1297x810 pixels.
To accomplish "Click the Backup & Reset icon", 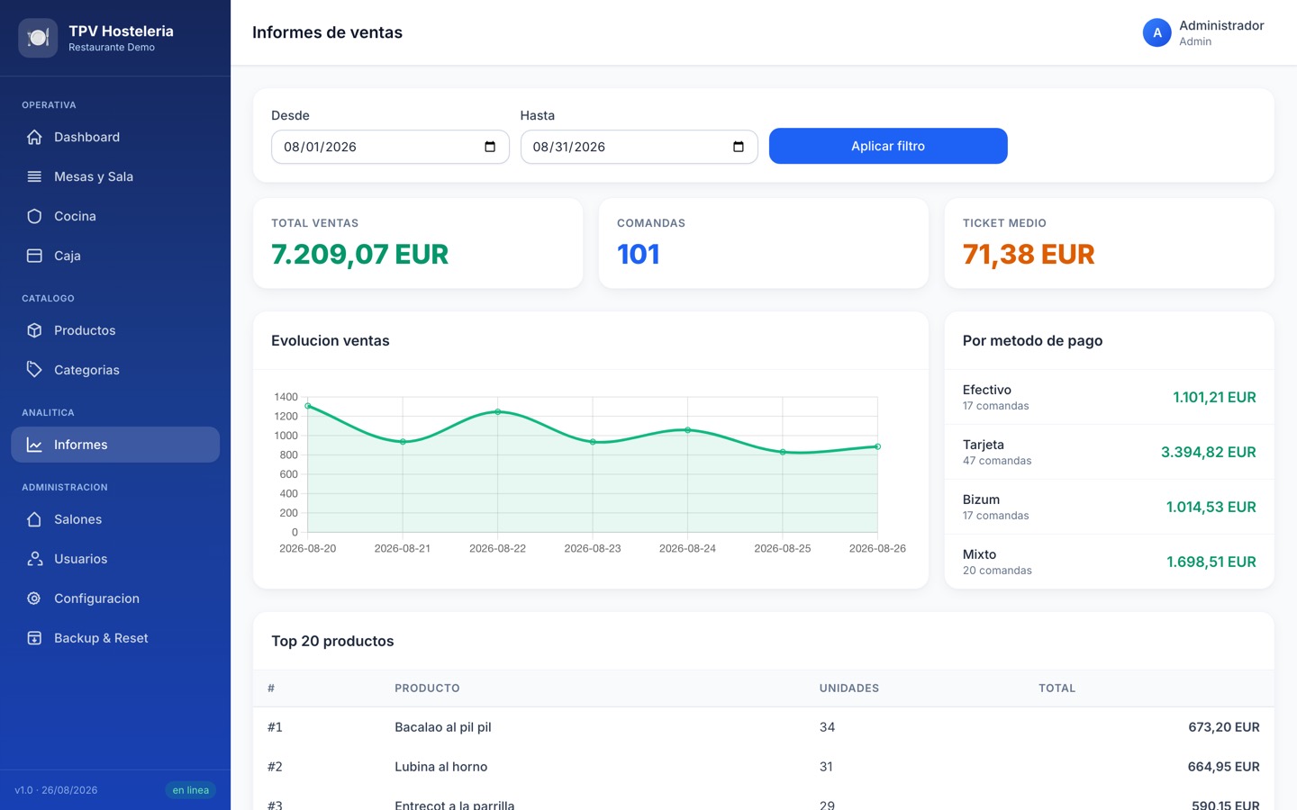I will click(34, 638).
